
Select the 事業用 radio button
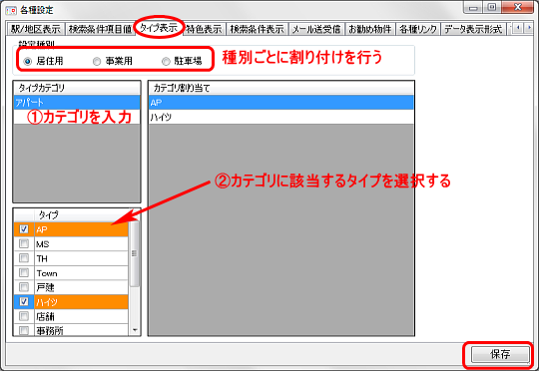pos(97,62)
